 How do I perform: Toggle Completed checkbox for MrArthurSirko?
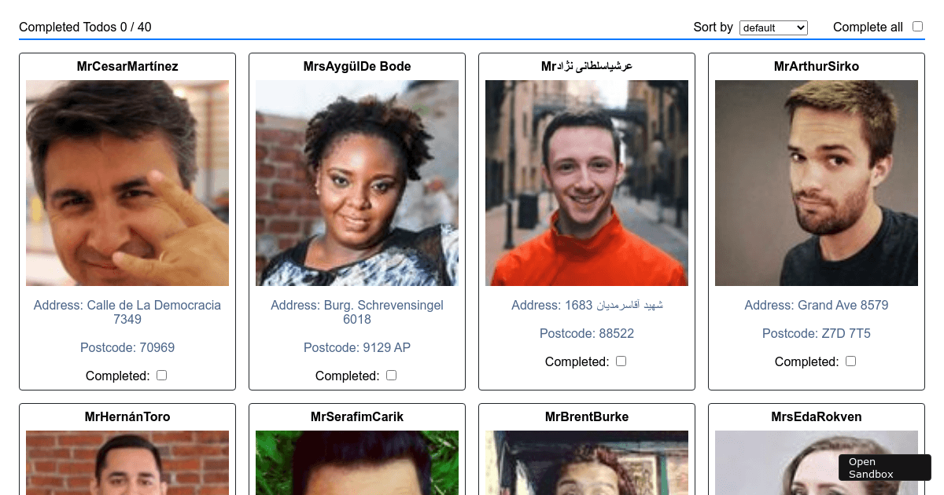click(850, 361)
